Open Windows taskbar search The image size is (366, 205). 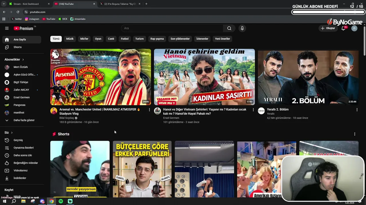(14, 201)
